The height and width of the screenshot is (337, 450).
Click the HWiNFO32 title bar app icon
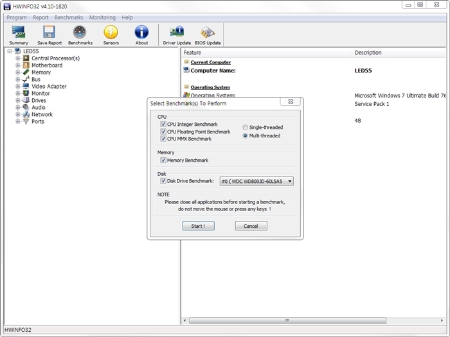[7, 6]
